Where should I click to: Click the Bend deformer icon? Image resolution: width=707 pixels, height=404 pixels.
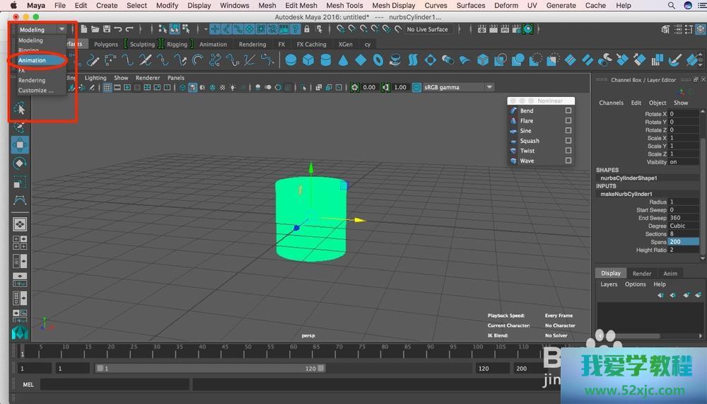click(x=514, y=111)
